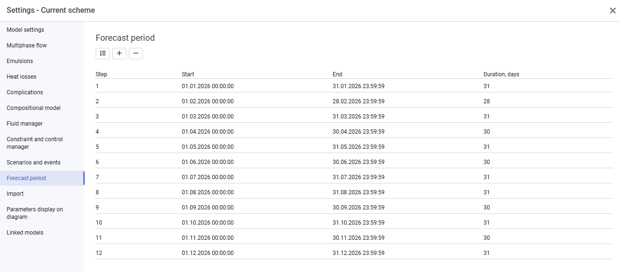Select start date 01.09.2026 00:00:00
This screenshot has height=272, width=619.
[207, 208]
